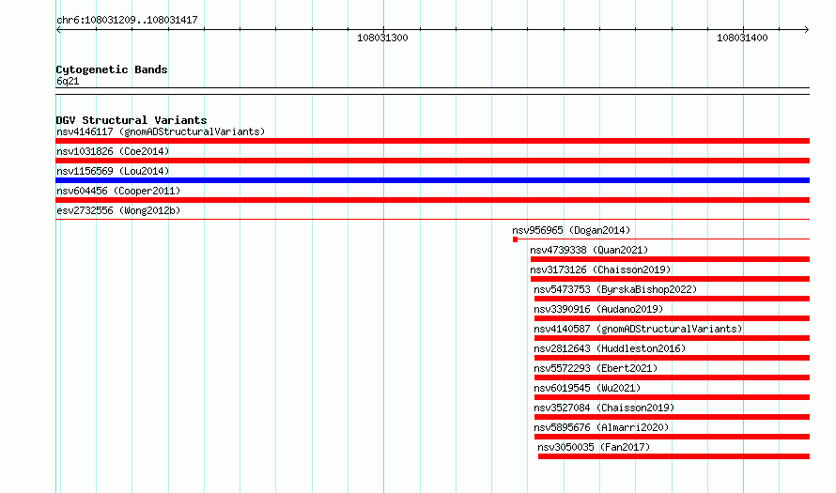Open the nsv6019545 (Wu2021) label
Screen dimensions: 836x493
pos(587,388)
